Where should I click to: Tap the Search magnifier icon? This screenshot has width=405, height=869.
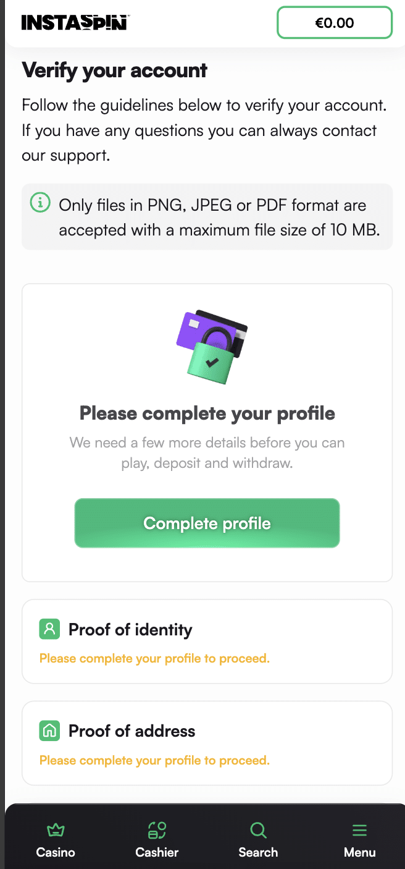(258, 830)
